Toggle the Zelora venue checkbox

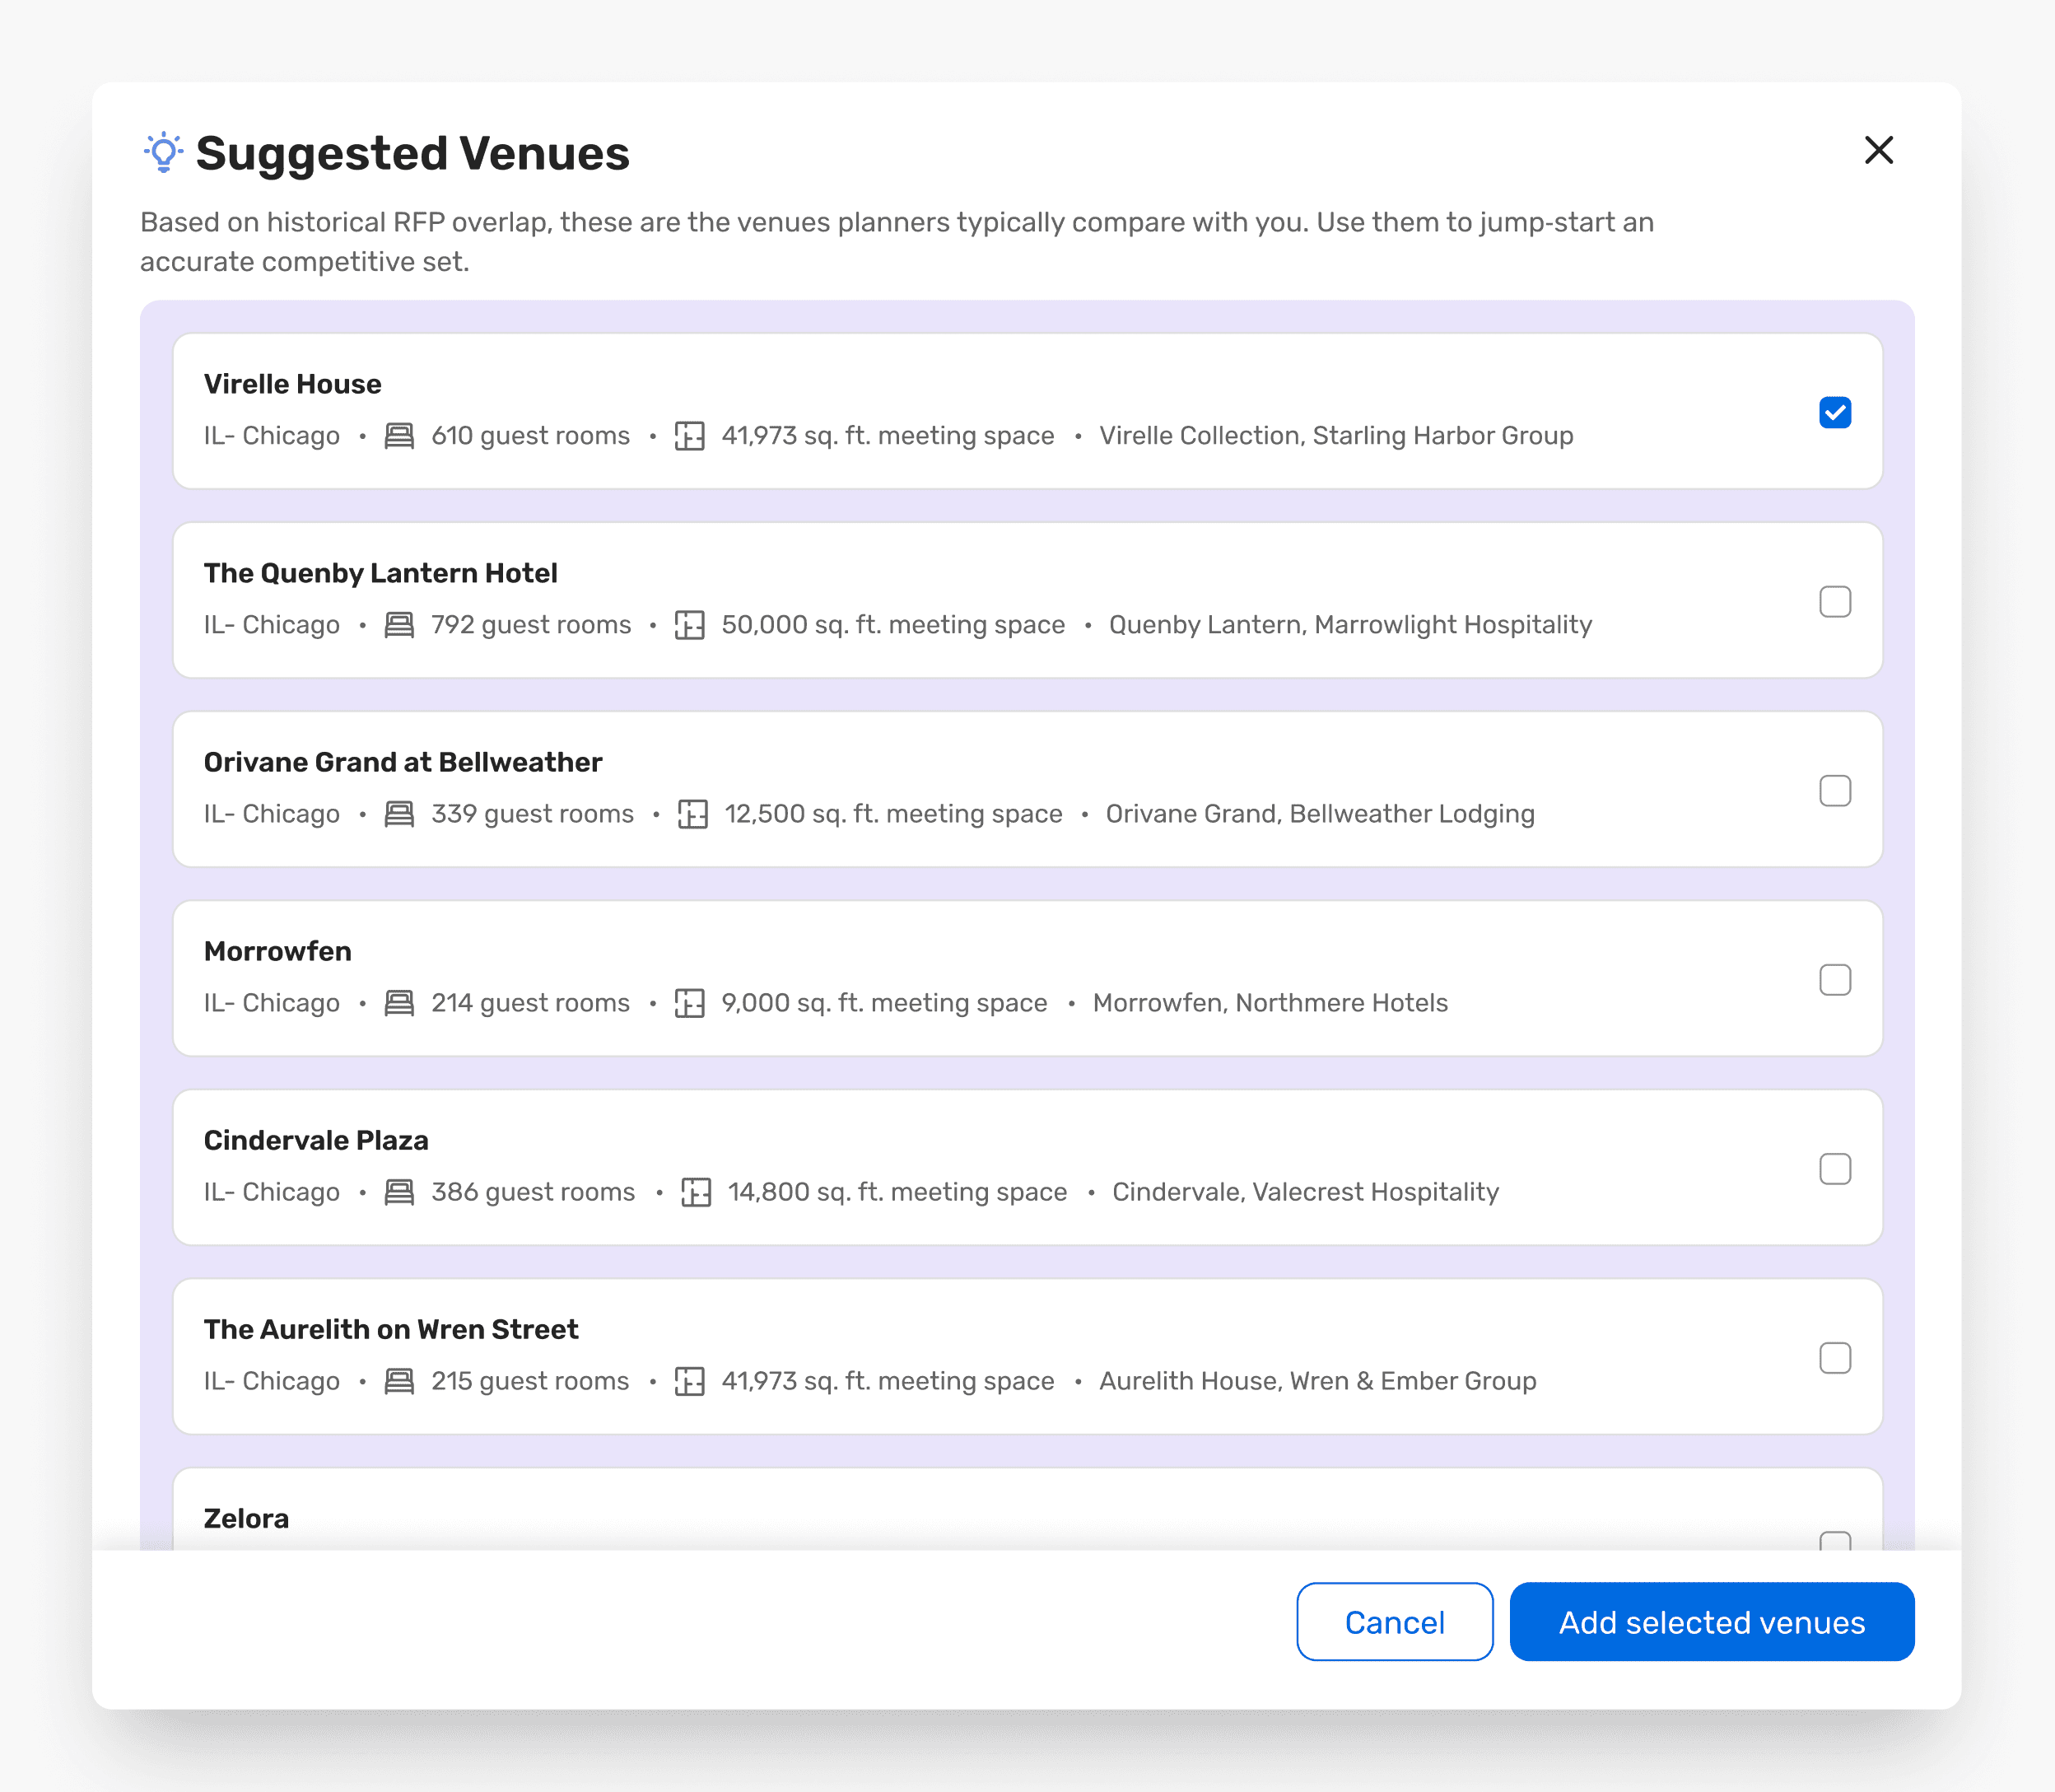(1835, 1541)
